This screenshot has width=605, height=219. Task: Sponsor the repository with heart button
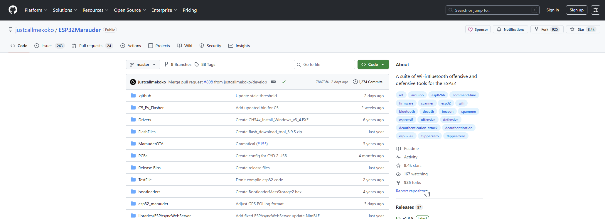click(x=478, y=30)
